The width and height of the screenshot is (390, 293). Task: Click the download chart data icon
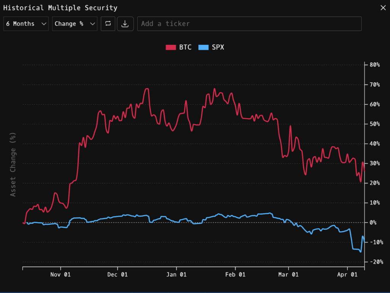[x=125, y=24]
